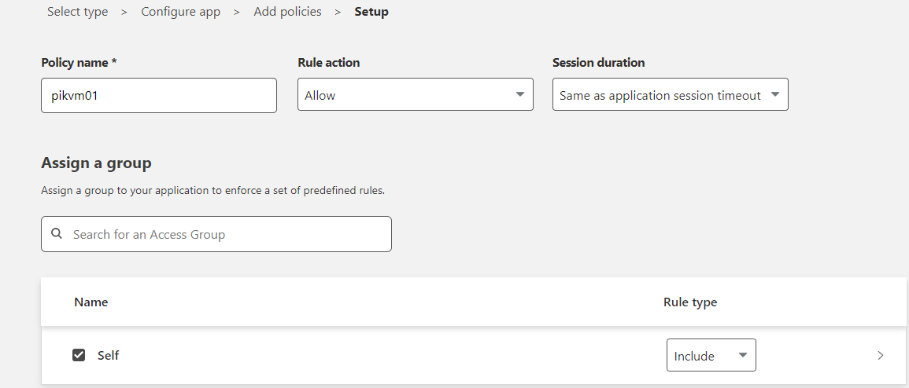Image resolution: width=909 pixels, height=388 pixels.
Task: Click the Search for an Access Group field
Action: click(x=224, y=234)
